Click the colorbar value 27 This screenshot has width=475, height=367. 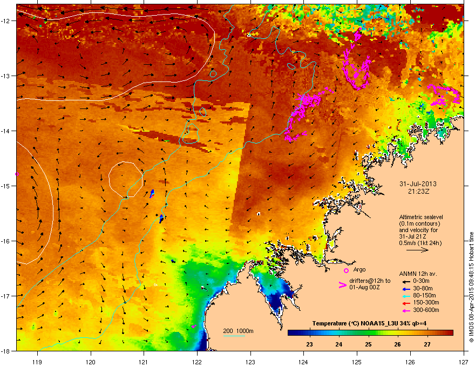pos(427,344)
